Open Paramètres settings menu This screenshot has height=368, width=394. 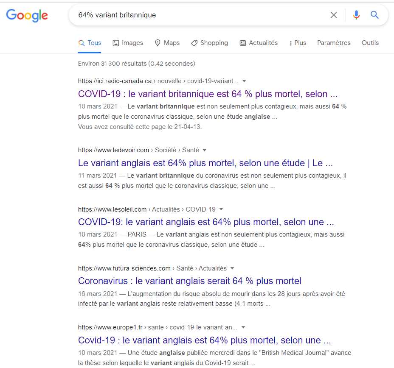(334, 43)
